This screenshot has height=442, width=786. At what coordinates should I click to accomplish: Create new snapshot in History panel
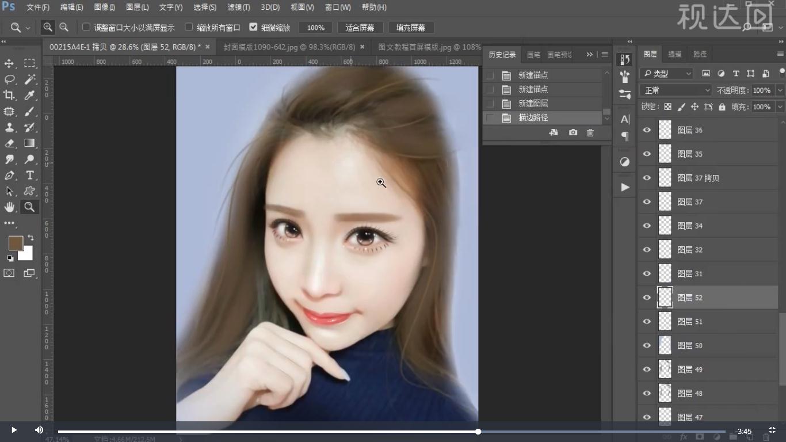click(x=573, y=132)
